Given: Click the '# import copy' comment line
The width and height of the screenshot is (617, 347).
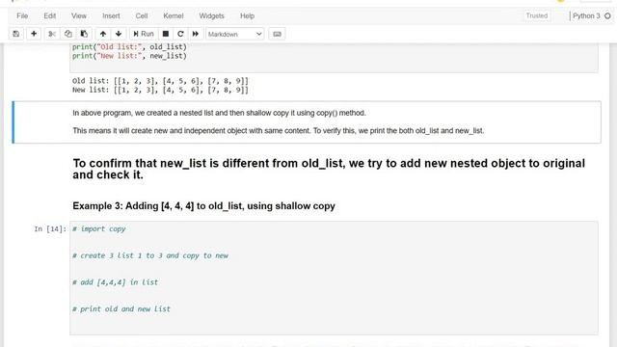Looking at the screenshot, I should coord(99,229).
